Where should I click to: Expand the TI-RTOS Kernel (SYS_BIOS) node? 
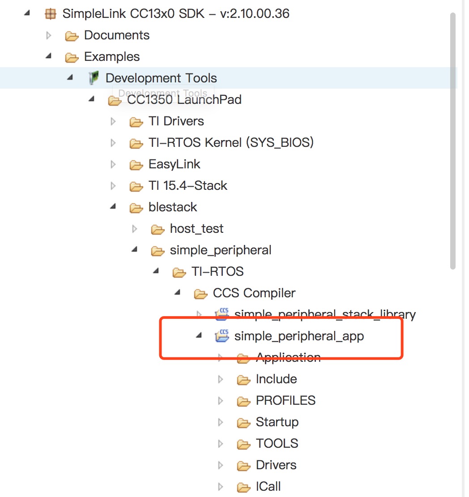(x=113, y=143)
